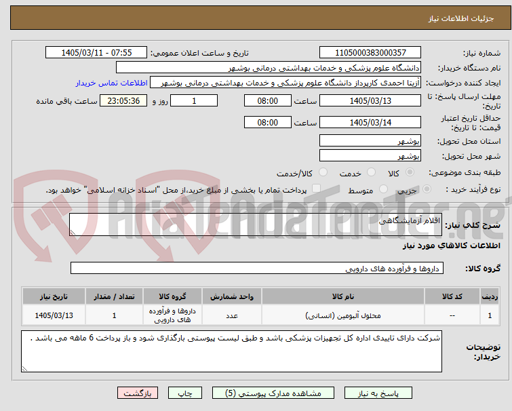Click the واحد شمارش column header
Viewport: 512px width, 411px height.
pyautogui.click(x=231, y=296)
